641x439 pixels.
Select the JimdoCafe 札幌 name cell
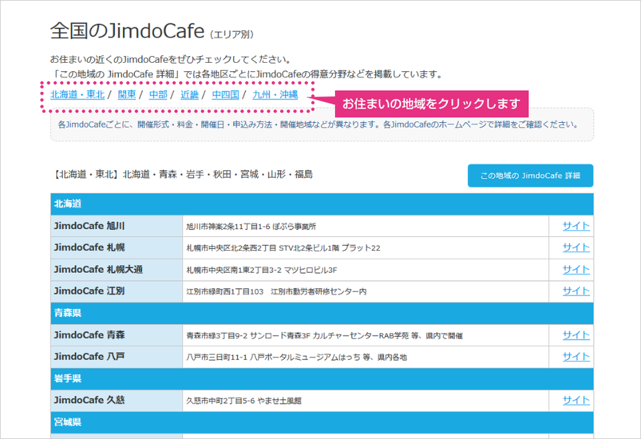pyautogui.click(x=116, y=248)
